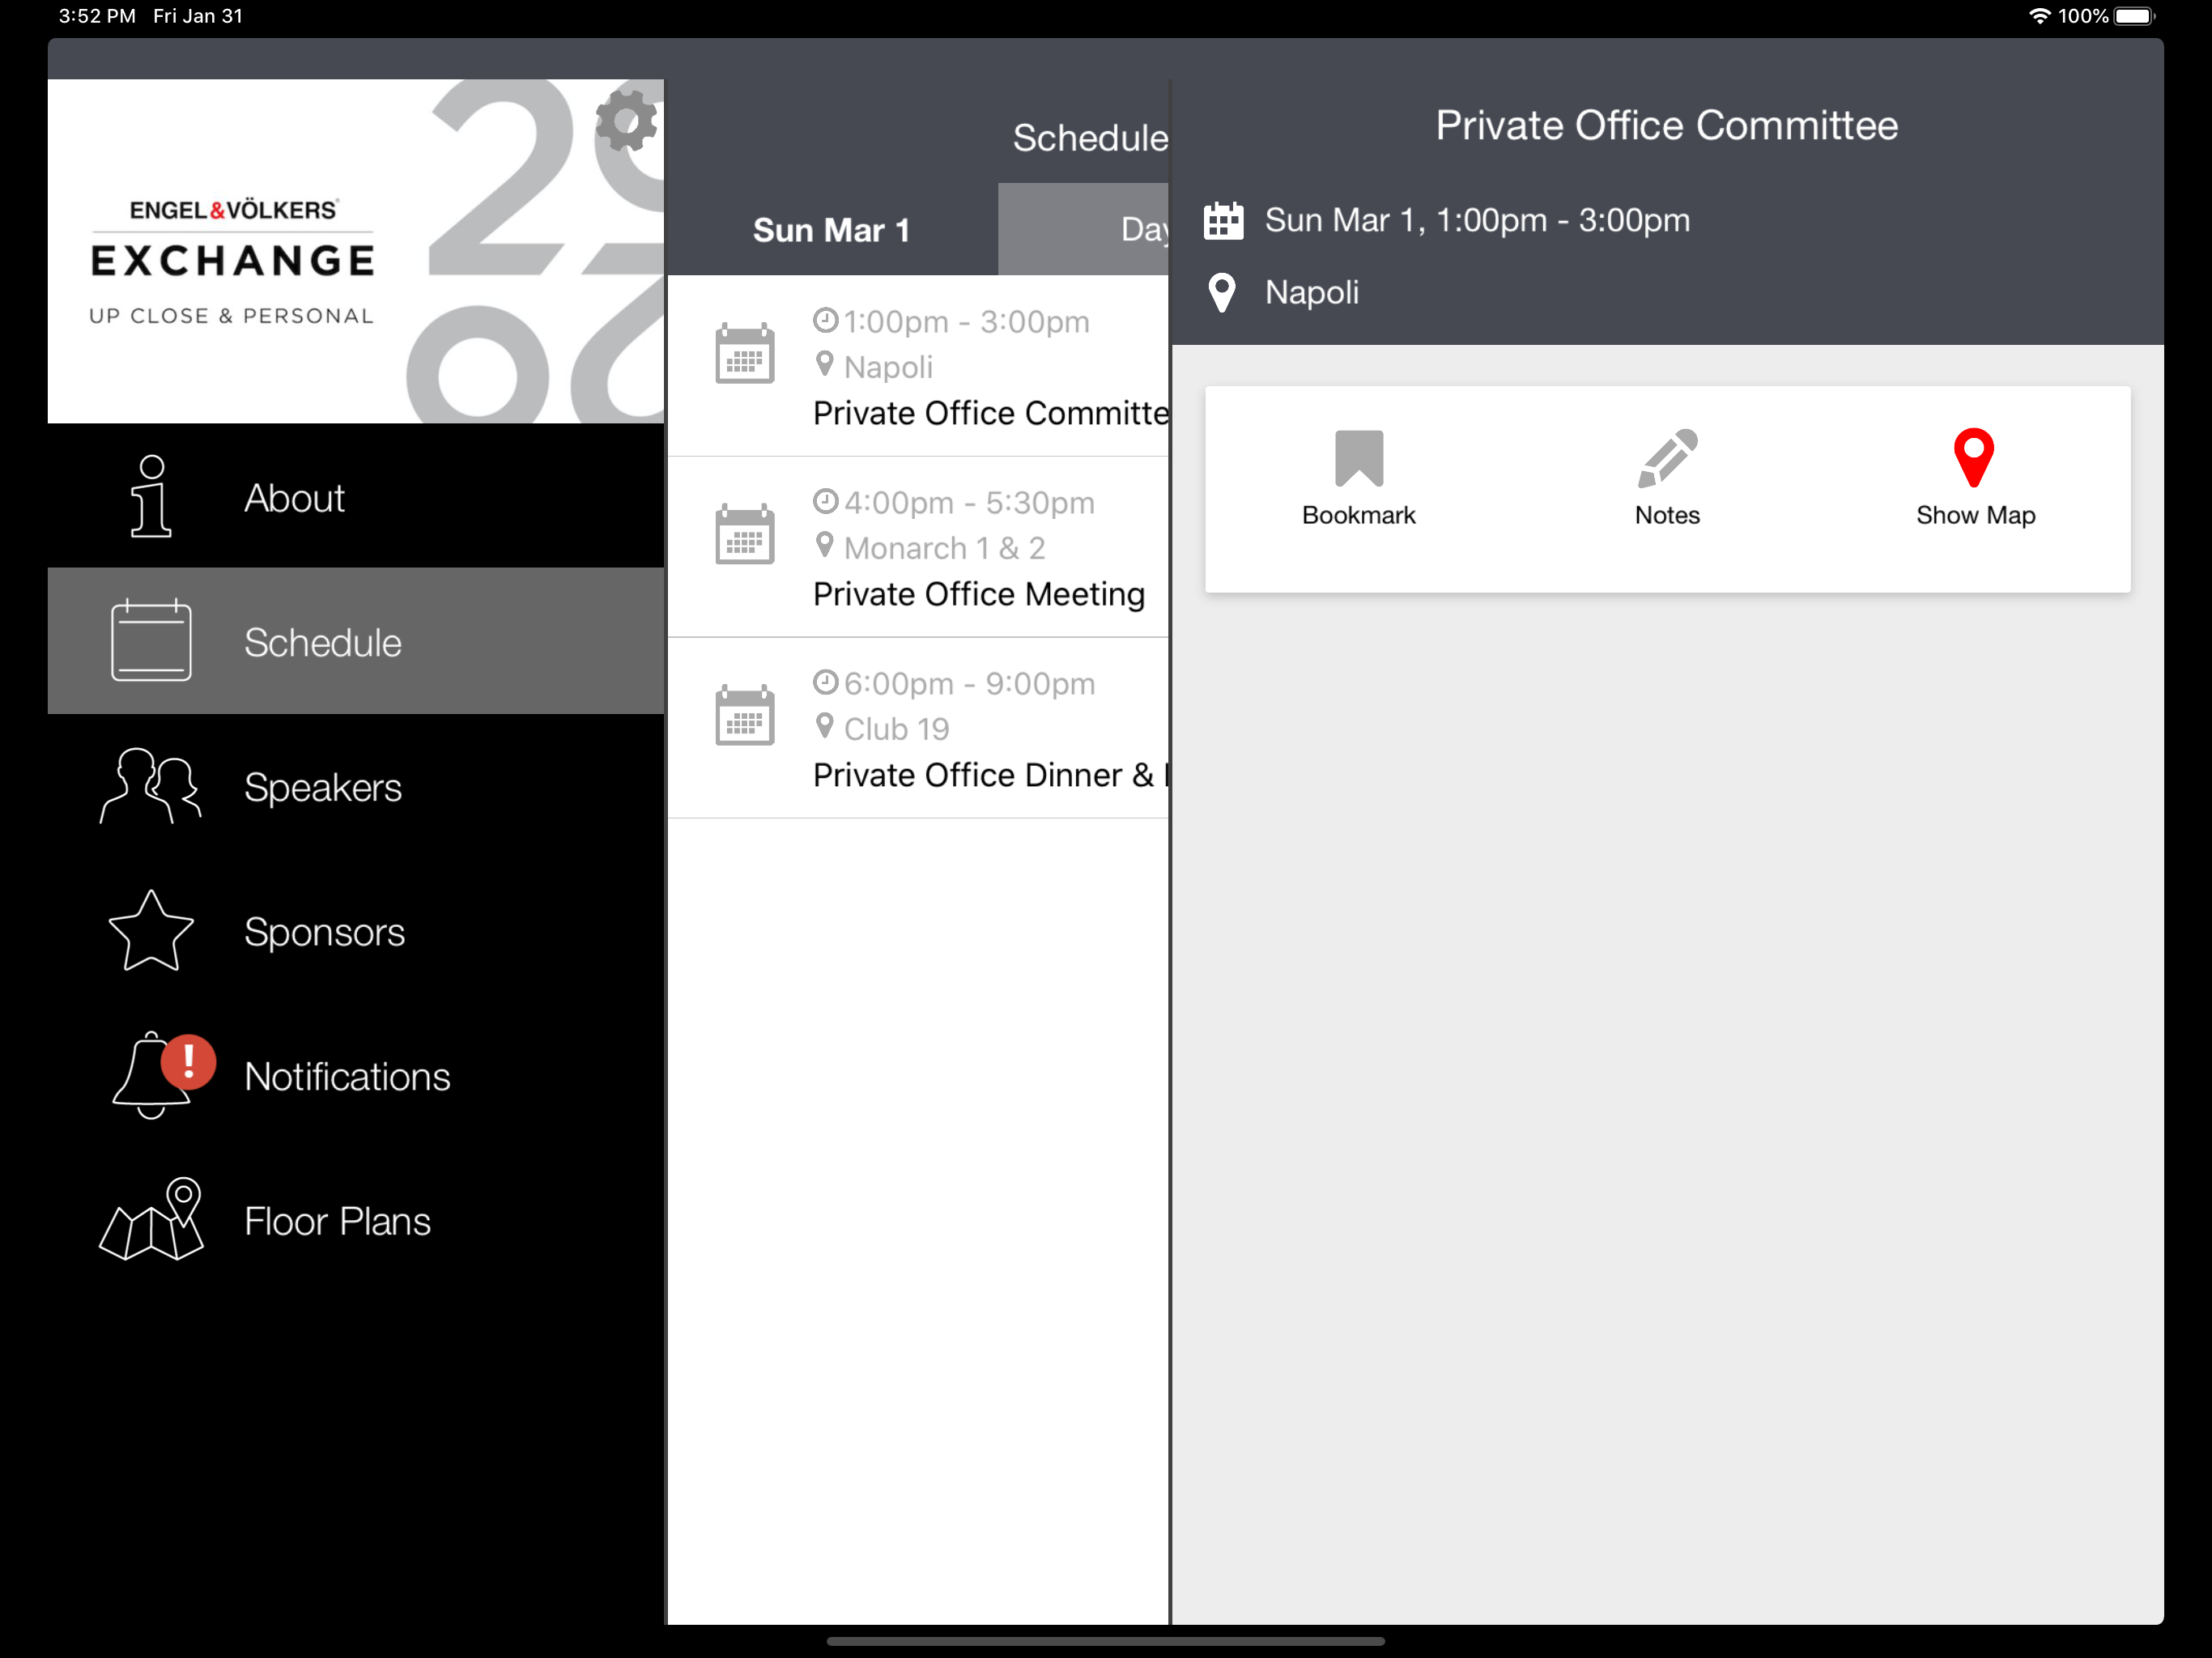Click the Bookmark label
This screenshot has width=2212, height=1658.
point(1359,515)
